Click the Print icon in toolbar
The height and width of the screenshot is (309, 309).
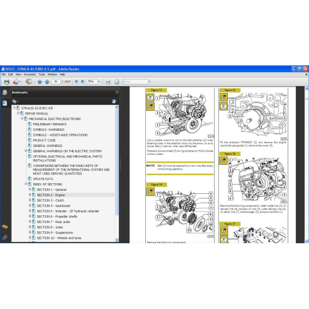tap(7, 82)
